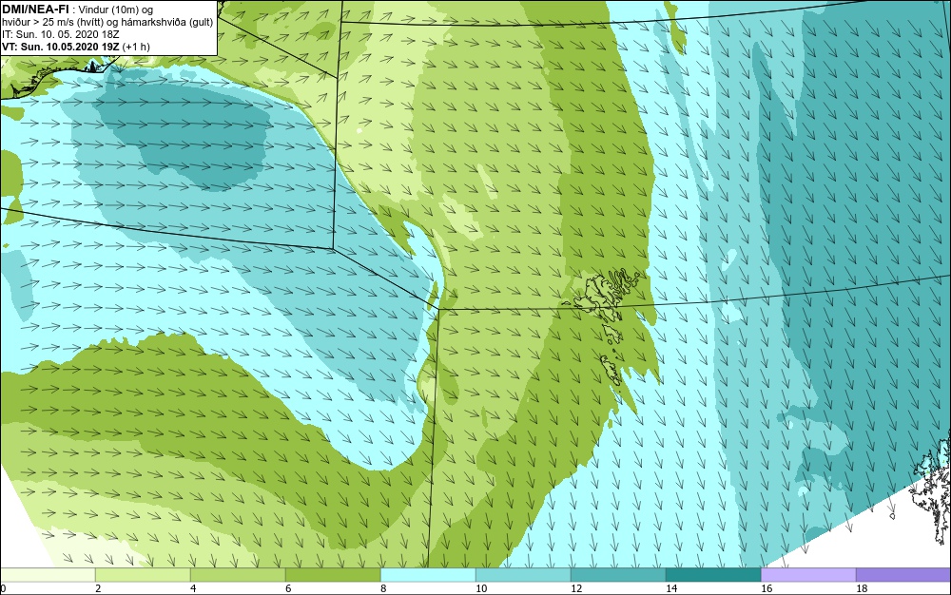The width and height of the screenshot is (951, 595).
Task: Click the 6-8 m/s dark green swatch
Action: tap(333, 574)
